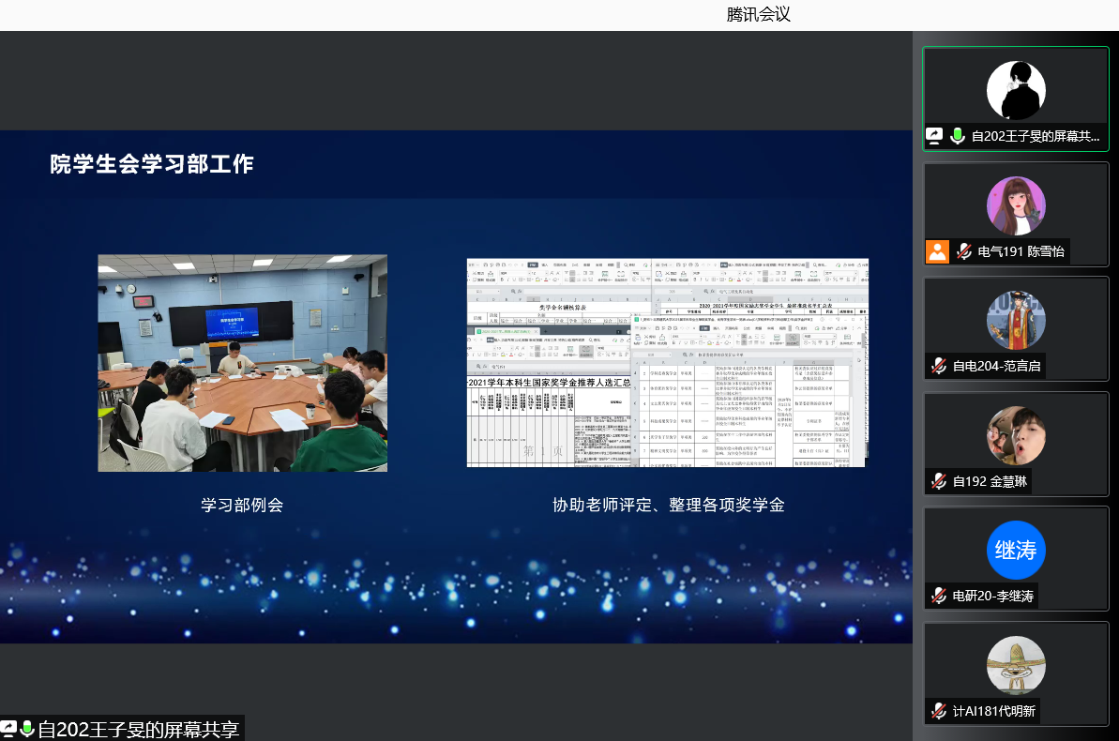The image size is (1119, 741).
Task: Select 陈雪怡's cartoon girl avatar
Action: point(1016,206)
